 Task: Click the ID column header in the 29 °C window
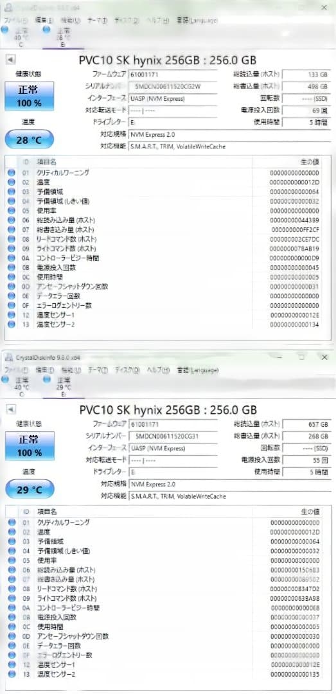pos(26,512)
